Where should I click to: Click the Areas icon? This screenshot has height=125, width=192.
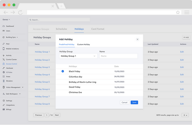coord(4,76)
